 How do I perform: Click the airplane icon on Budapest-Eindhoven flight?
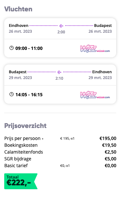59,72
